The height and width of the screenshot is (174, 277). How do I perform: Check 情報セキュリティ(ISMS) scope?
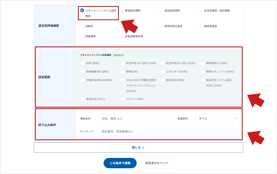[202, 72]
